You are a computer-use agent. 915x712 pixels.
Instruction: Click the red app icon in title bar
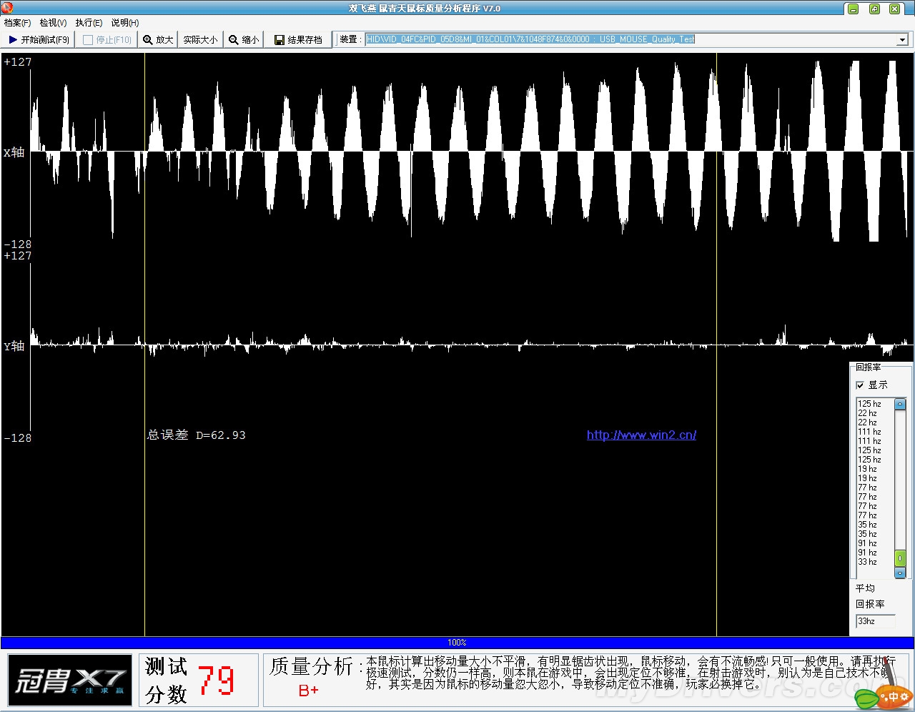(x=7, y=8)
